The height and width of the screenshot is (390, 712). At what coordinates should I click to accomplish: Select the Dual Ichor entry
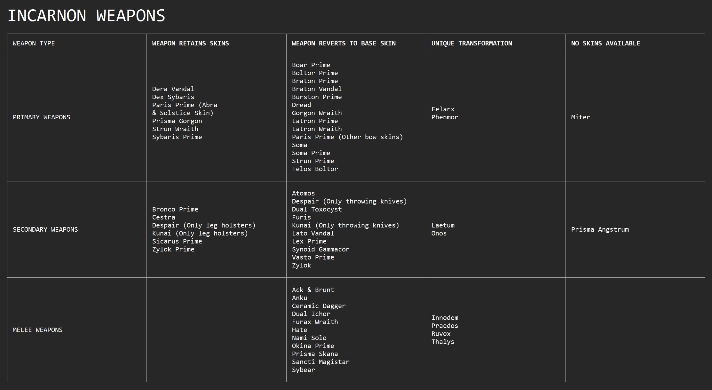coord(311,314)
